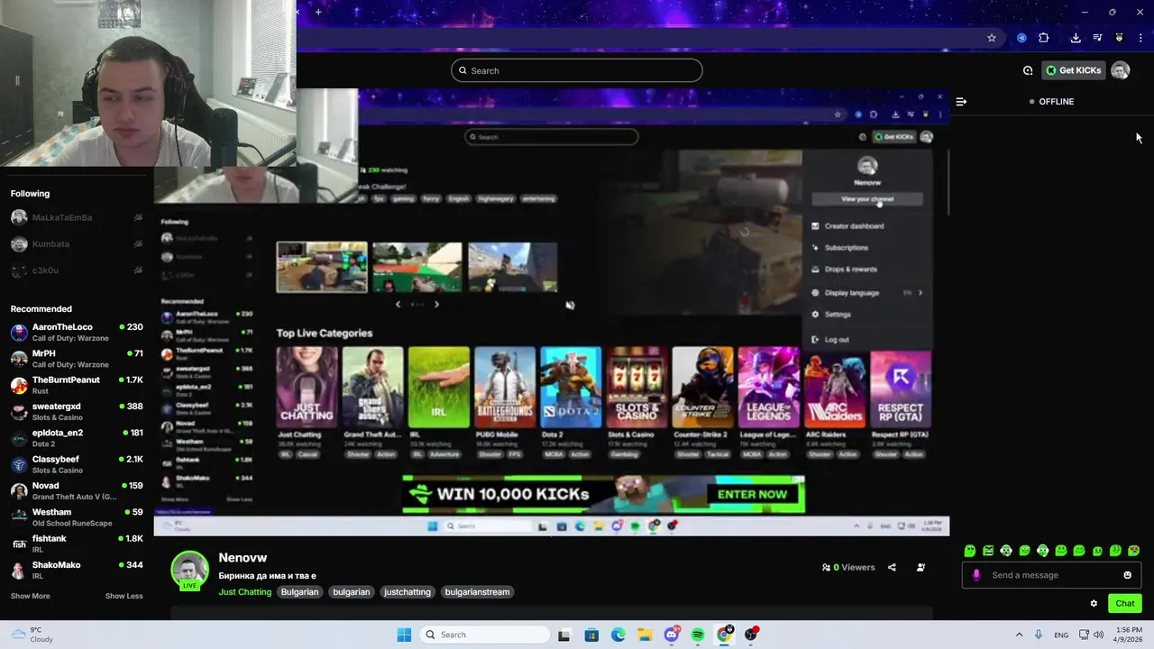The width and height of the screenshot is (1154, 649).
Task: Open Spotify on the taskbar
Action: point(698,635)
